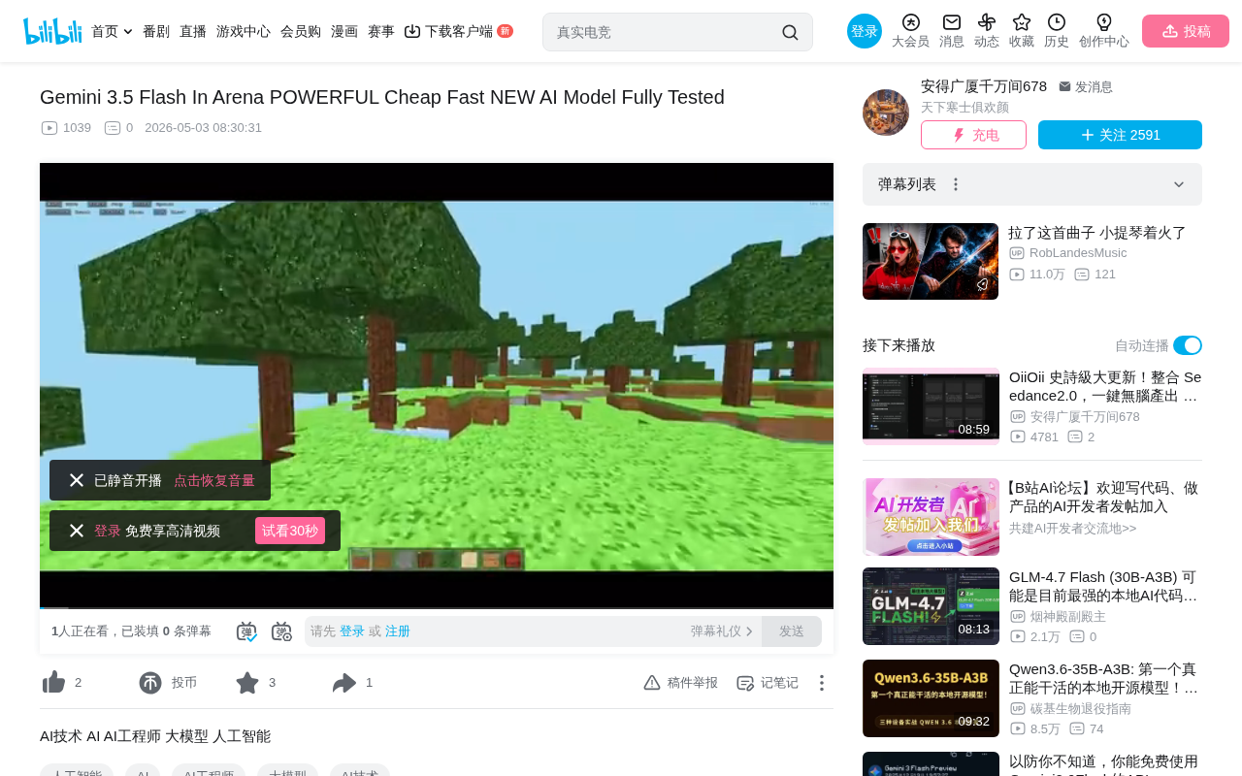This screenshot has height=776, width=1242.
Task: Click the main video player area
Action: [x=437, y=385]
